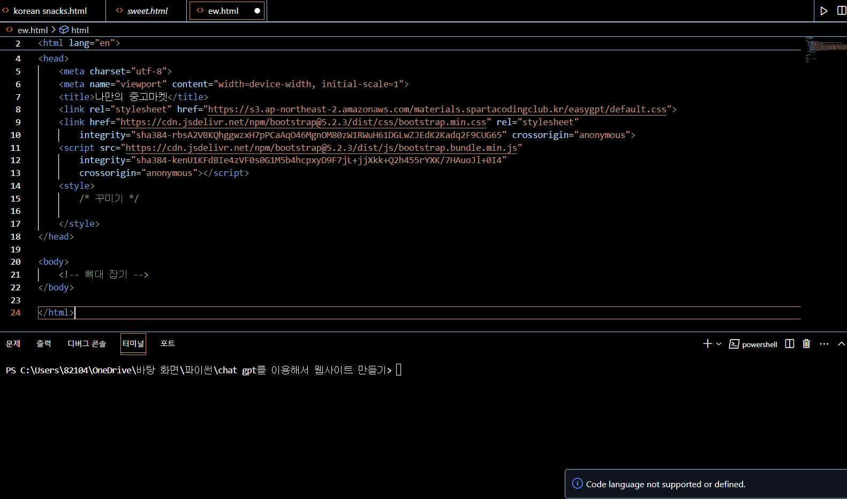Create a new terminal with the plus icon
847x499 pixels.
tap(707, 344)
